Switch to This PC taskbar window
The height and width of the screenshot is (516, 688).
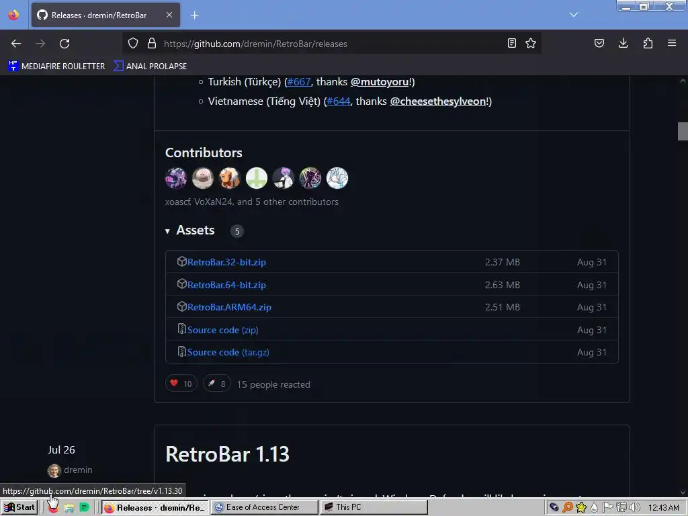[374, 507]
